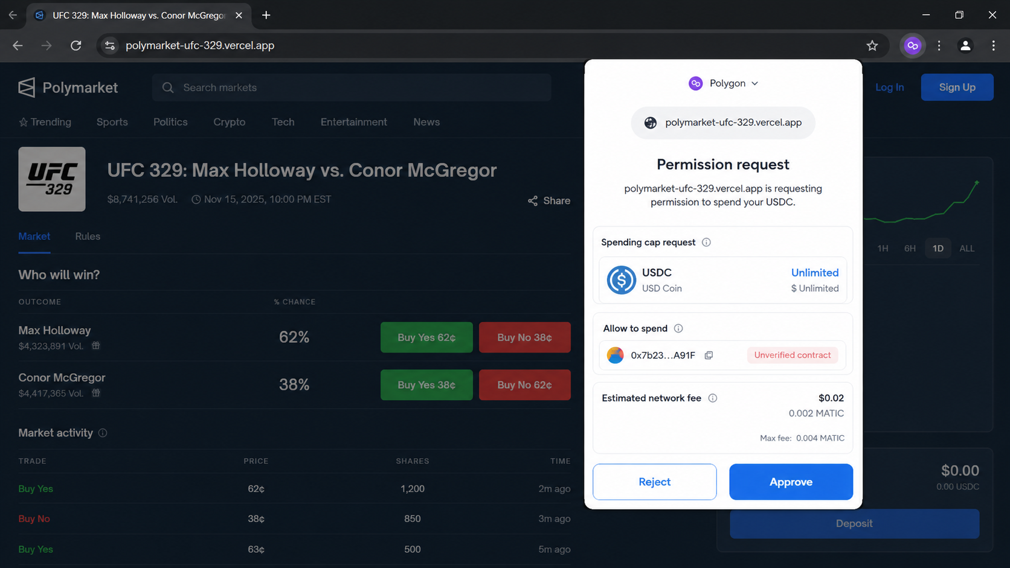The width and height of the screenshot is (1010, 568).
Task: Expand the Polygon network dropdown chevron
Action: click(754, 83)
